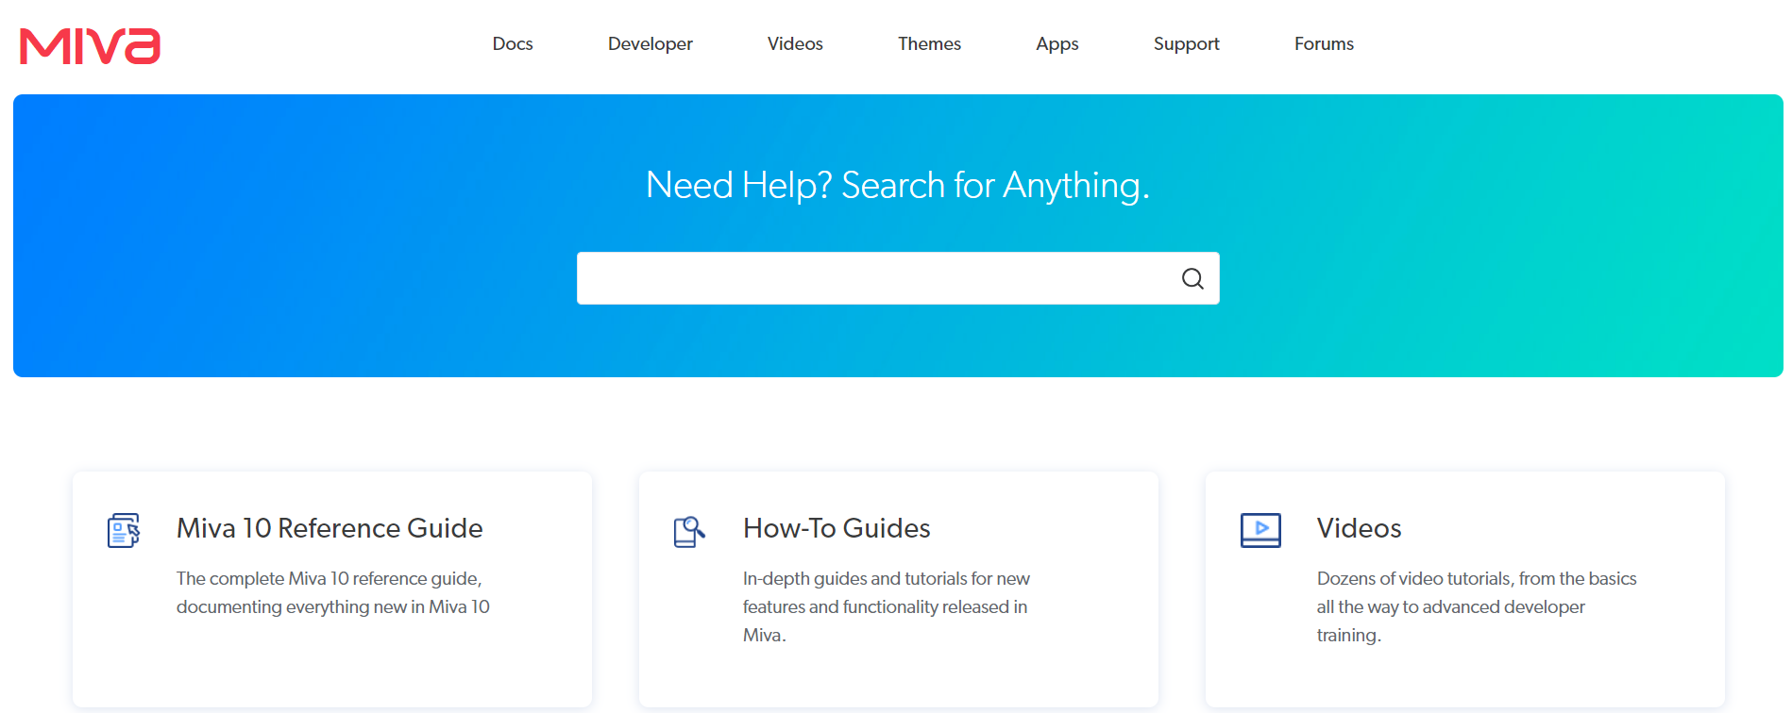The image size is (1792, 713).
Task: Click the search magnifier icon
Action: click(1192, 278)
